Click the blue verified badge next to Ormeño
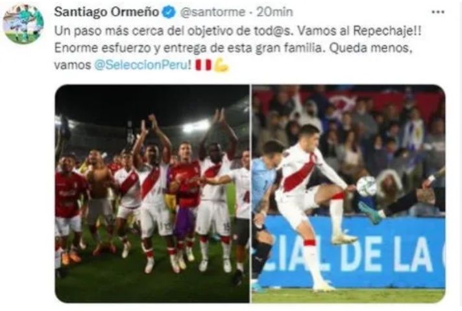462x311 pixels. (x=169, y=12)
